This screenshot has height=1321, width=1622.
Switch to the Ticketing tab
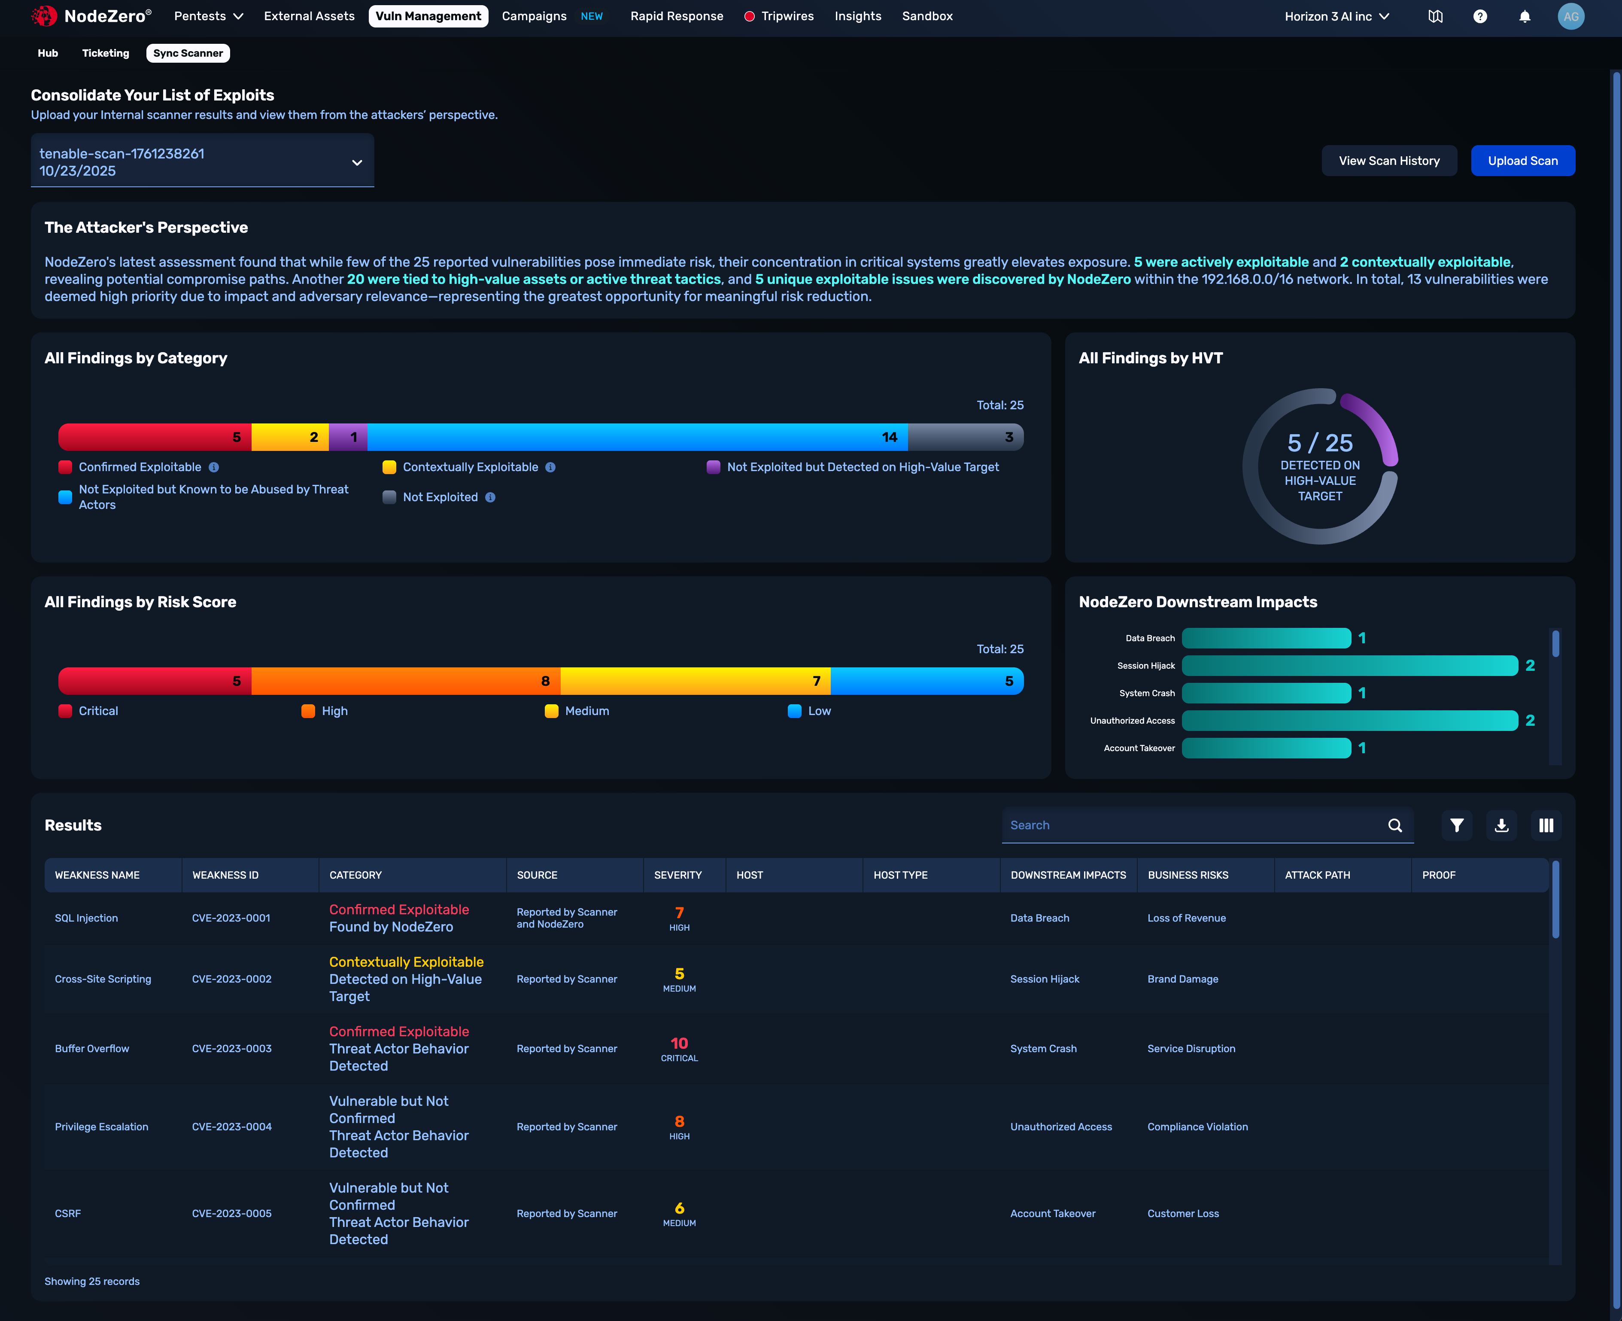click(106, 53)
